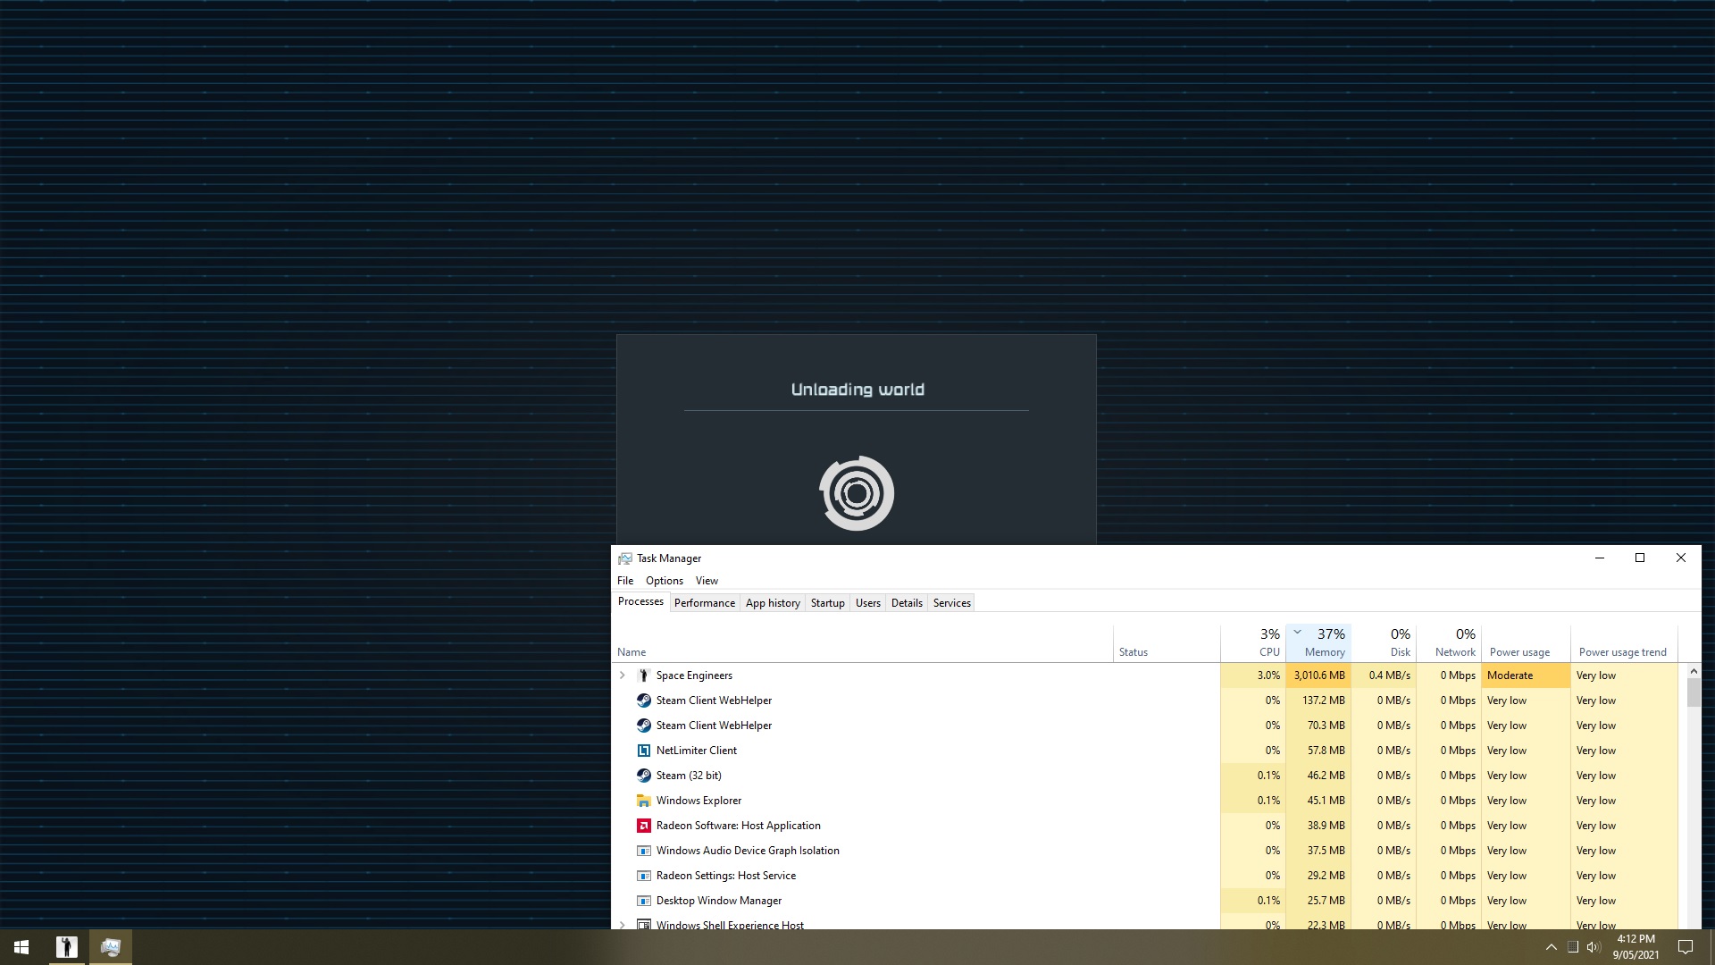Switch to the Startup tab
Screen dimensions: 1715x965
827,603
